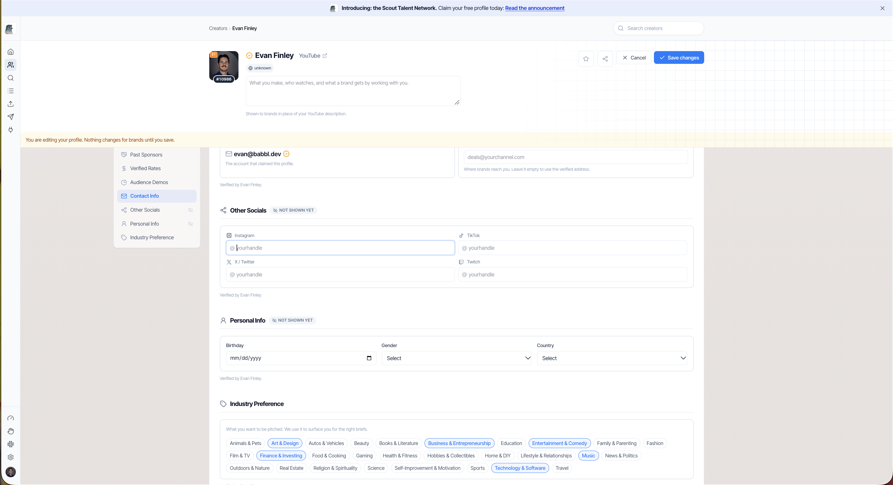Open the Home icon in left sidebar

pos(11,52)
